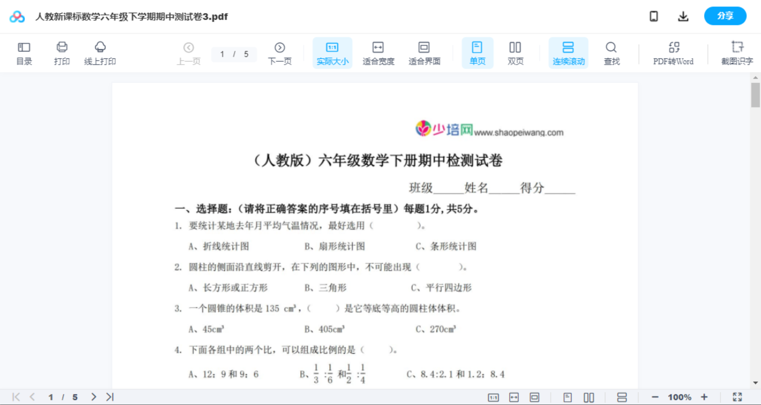Go to next page with 下一页

(x=280, y=53)
